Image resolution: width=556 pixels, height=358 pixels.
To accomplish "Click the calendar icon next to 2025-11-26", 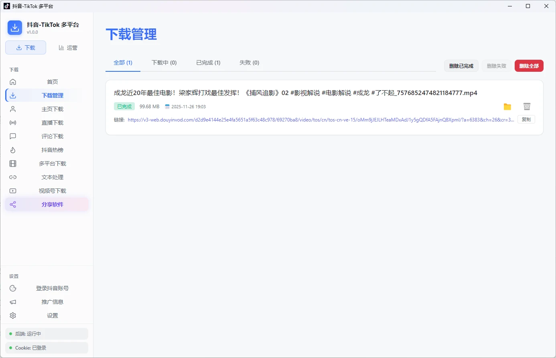I will tap(167, 107).
